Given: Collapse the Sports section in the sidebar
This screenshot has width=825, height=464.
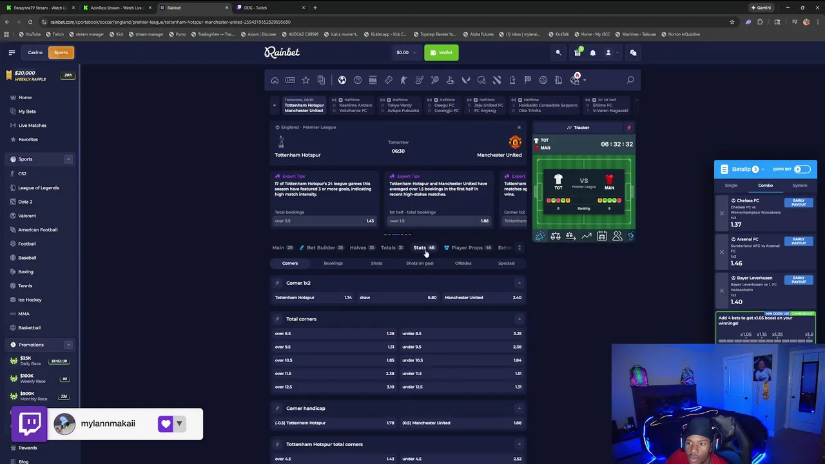Looking at the screenshot, I should [68, 159].
